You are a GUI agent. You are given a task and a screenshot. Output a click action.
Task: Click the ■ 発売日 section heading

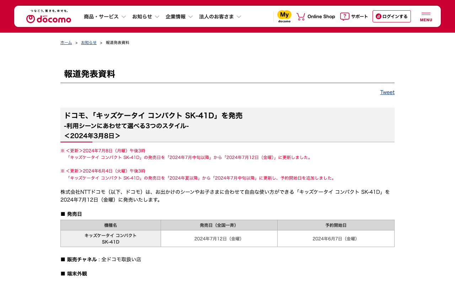[x=71, y=214]
